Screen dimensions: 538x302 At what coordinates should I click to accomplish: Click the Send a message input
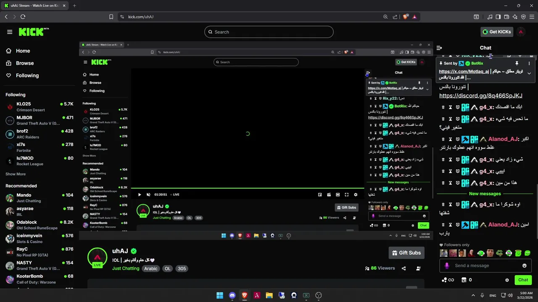pos(485,266)
